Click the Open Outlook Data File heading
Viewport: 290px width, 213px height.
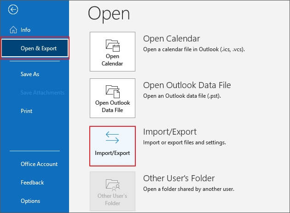[x=187, y=85]
